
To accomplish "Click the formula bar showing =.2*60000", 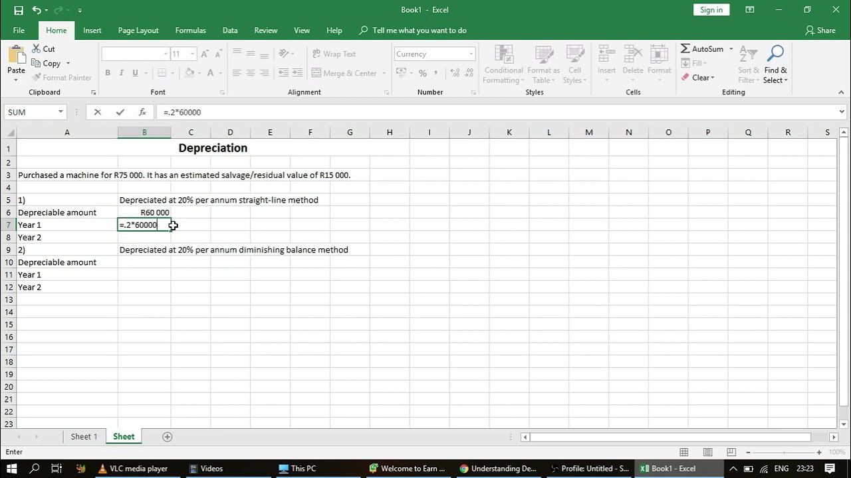I will click(x=499, y=112).
